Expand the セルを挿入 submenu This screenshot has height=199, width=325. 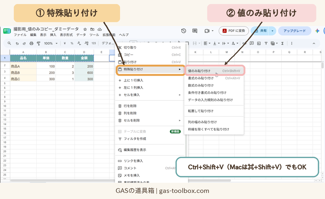point(180,95)
